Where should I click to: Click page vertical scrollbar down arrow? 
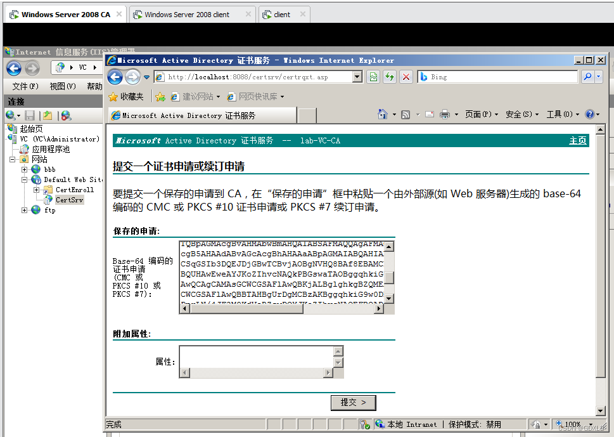click(x=600, y=411)
